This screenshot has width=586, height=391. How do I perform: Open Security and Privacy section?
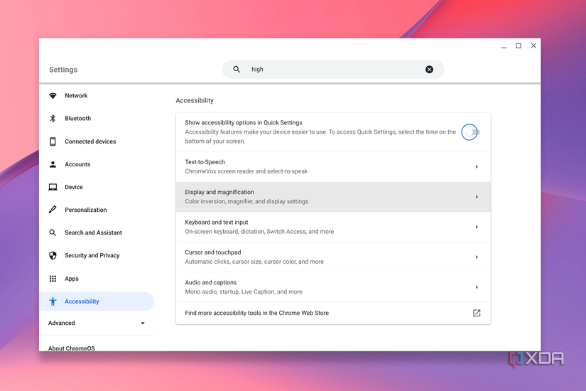[x=92, y=255]
